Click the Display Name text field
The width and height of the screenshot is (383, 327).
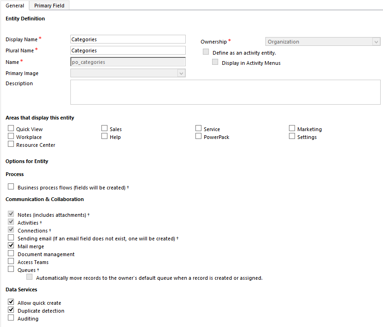click(x=128, y=39)
